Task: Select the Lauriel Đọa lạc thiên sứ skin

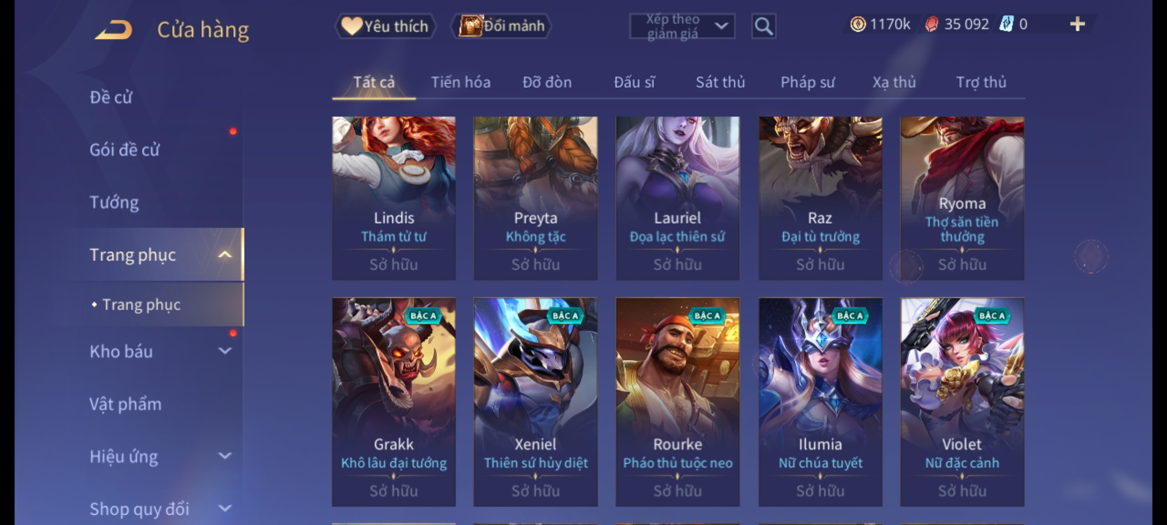Action: (x=677, y=198)
